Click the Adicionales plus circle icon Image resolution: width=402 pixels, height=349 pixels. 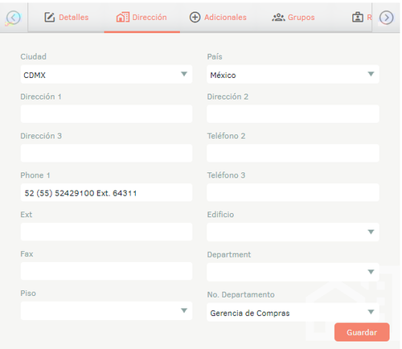pyautogui.click(x=195, y=18)
